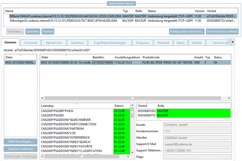Select license key CNS2009*PSADDONS*PARTCONNECTION
This screenshot has height=161, width=242.
point(85,124)
